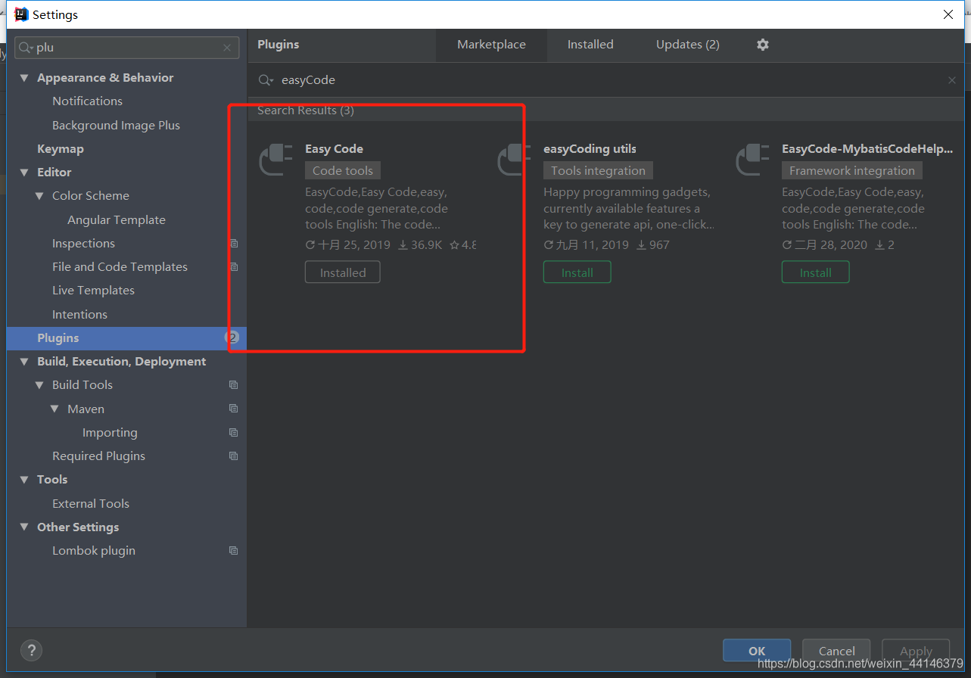Collapse Build, Execution, Deployment section
This screenshot has height=678, width=971.
tap(24, 362)
